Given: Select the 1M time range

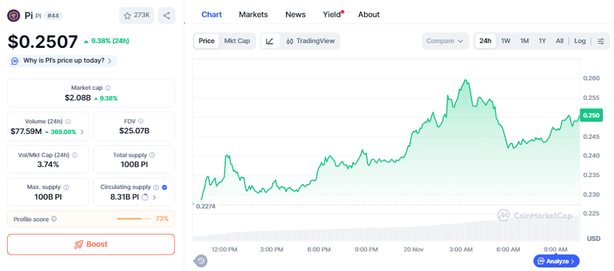Looking at the screenshot, I should tap(524, 41).
